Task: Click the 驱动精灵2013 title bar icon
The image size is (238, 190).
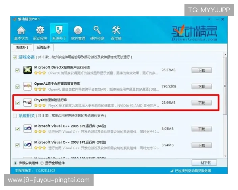Action: click(14, 19)
